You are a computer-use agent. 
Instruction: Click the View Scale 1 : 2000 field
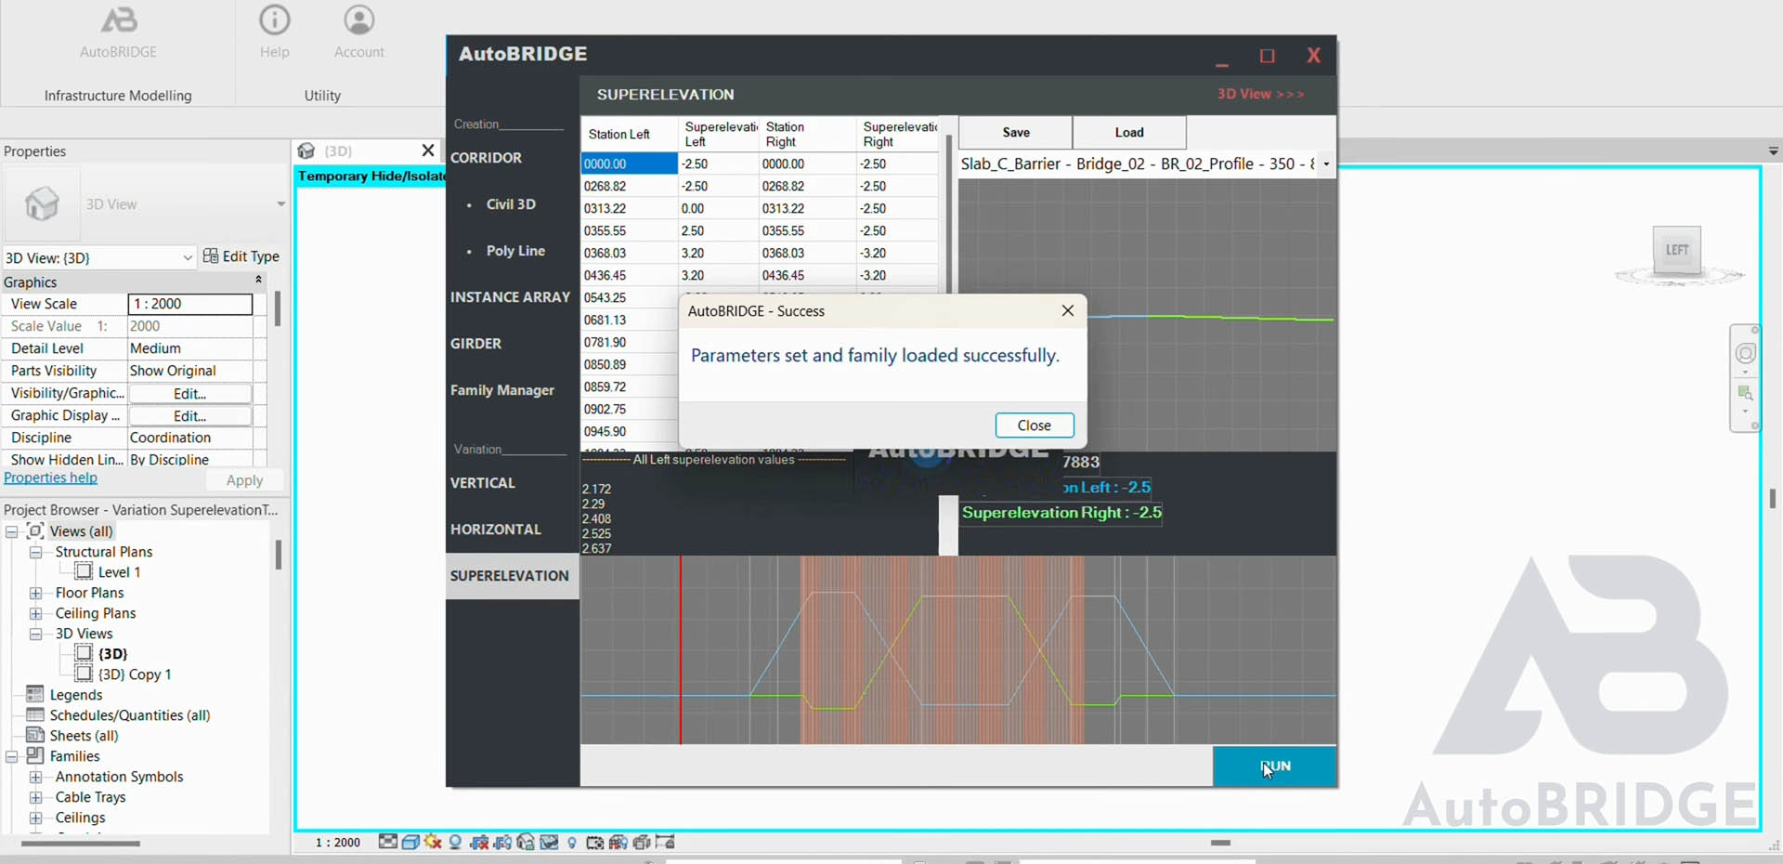pyautogui.click(x=189, y=304)
